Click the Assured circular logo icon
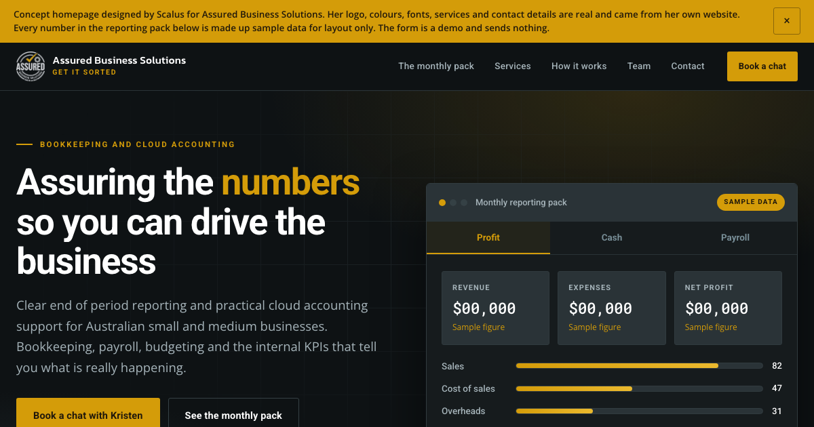This screenshot has height=427, width=814. (31, 66)
